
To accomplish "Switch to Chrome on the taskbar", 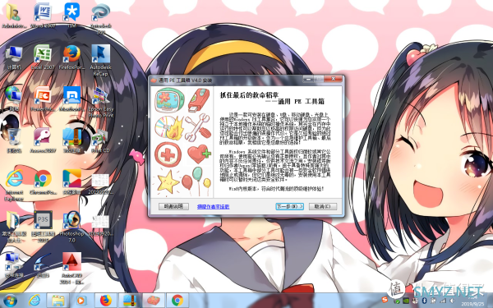I will [x=177, y=301].
